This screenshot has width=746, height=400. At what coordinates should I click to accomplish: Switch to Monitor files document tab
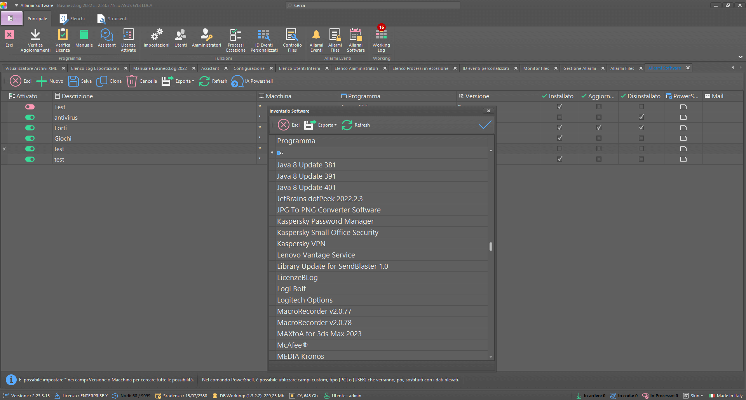[x=536, y=68]
